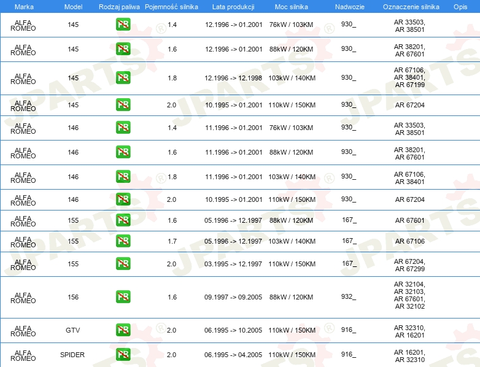Screen dimensions: 480x367
Task: Click fuel icon in 146 1.4 row
Action: [x=123, y=127]
